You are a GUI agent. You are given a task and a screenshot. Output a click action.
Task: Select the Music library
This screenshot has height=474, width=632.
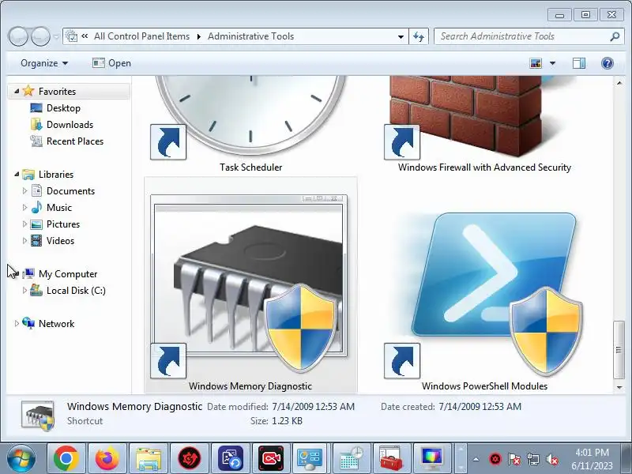click(58, 207)
